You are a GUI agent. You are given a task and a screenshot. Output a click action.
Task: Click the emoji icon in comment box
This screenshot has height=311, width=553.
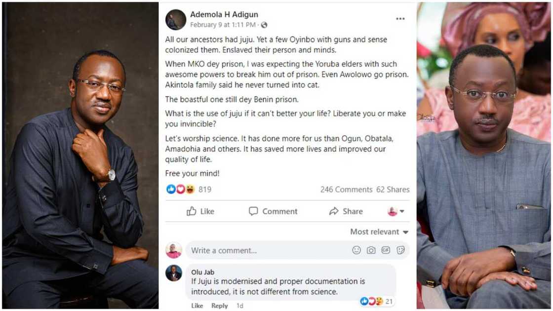[x=356, y=250]
